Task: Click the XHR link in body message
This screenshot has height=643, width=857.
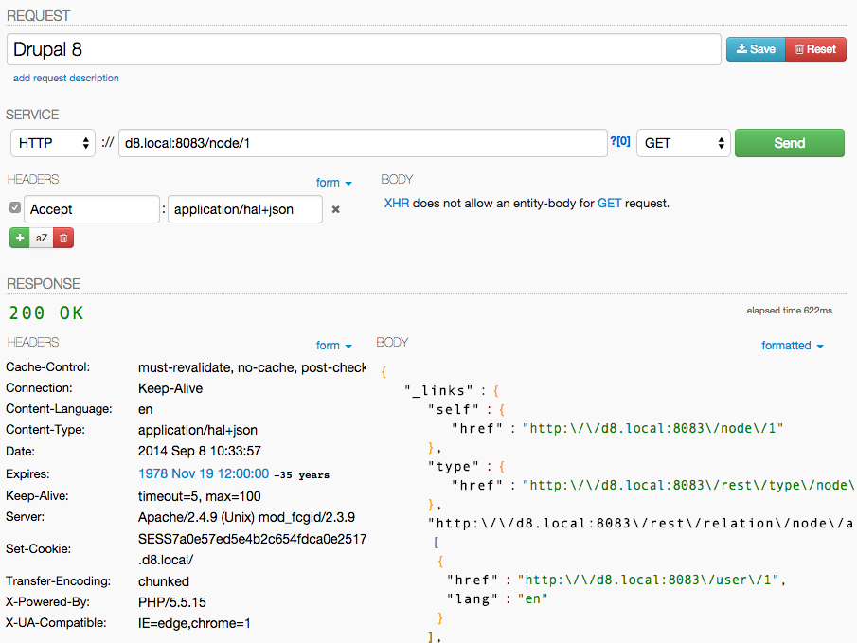Action: (397, 204)
